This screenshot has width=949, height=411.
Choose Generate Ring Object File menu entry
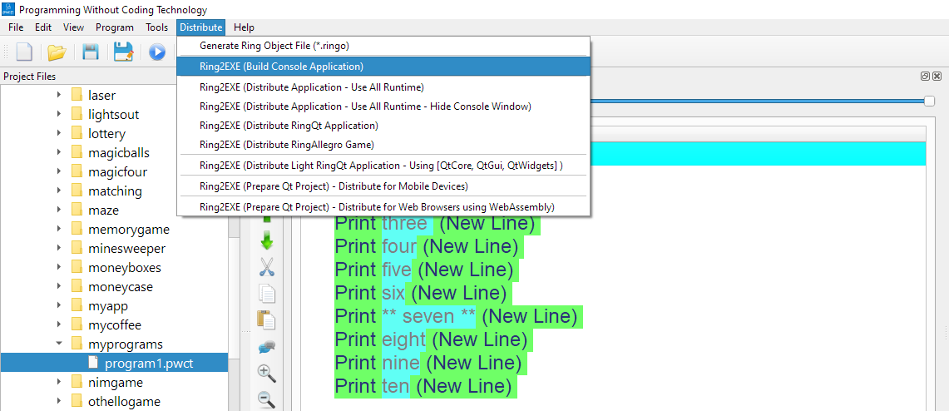[280, 46]
